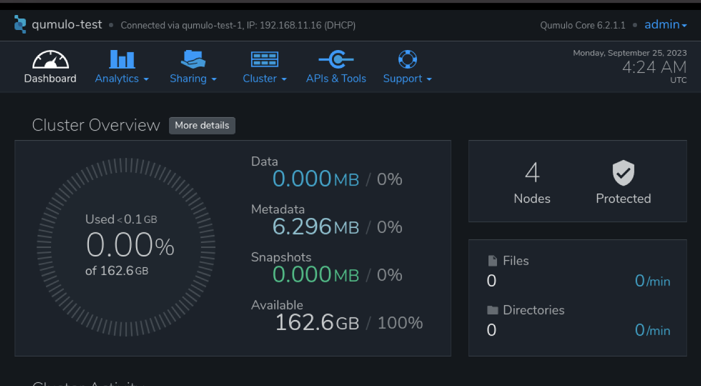Click the Support lifebuoy icon

pyautogui.click(x=407, y=59)
